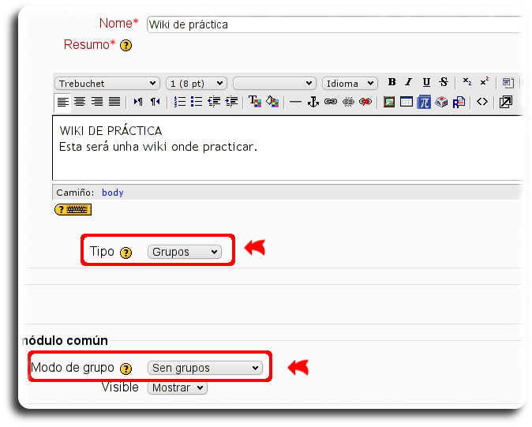Apply superscript formatting

coord(484,82)
